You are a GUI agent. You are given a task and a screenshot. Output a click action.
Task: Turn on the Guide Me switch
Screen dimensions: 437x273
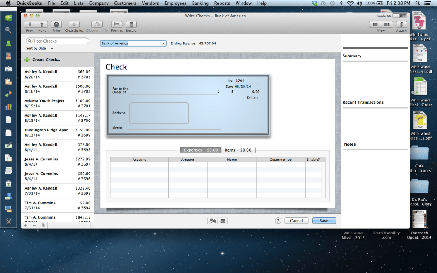[400, 16]
